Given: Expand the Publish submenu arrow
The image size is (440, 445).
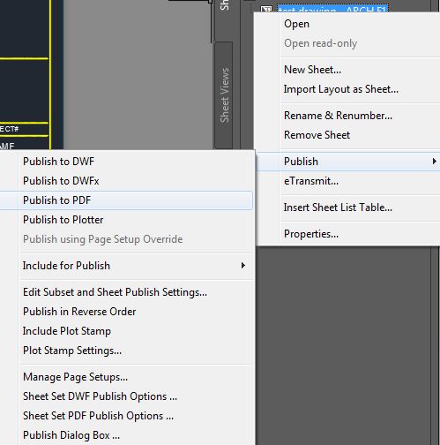Looking at the screenshot, I should 434,162.
